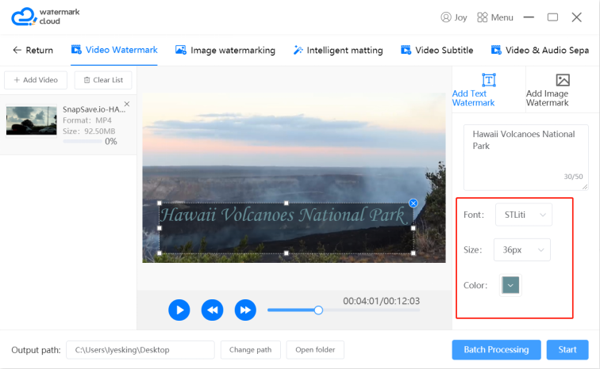Maximize the watermark cloud window
600x369 pixels.
point(552,17)
